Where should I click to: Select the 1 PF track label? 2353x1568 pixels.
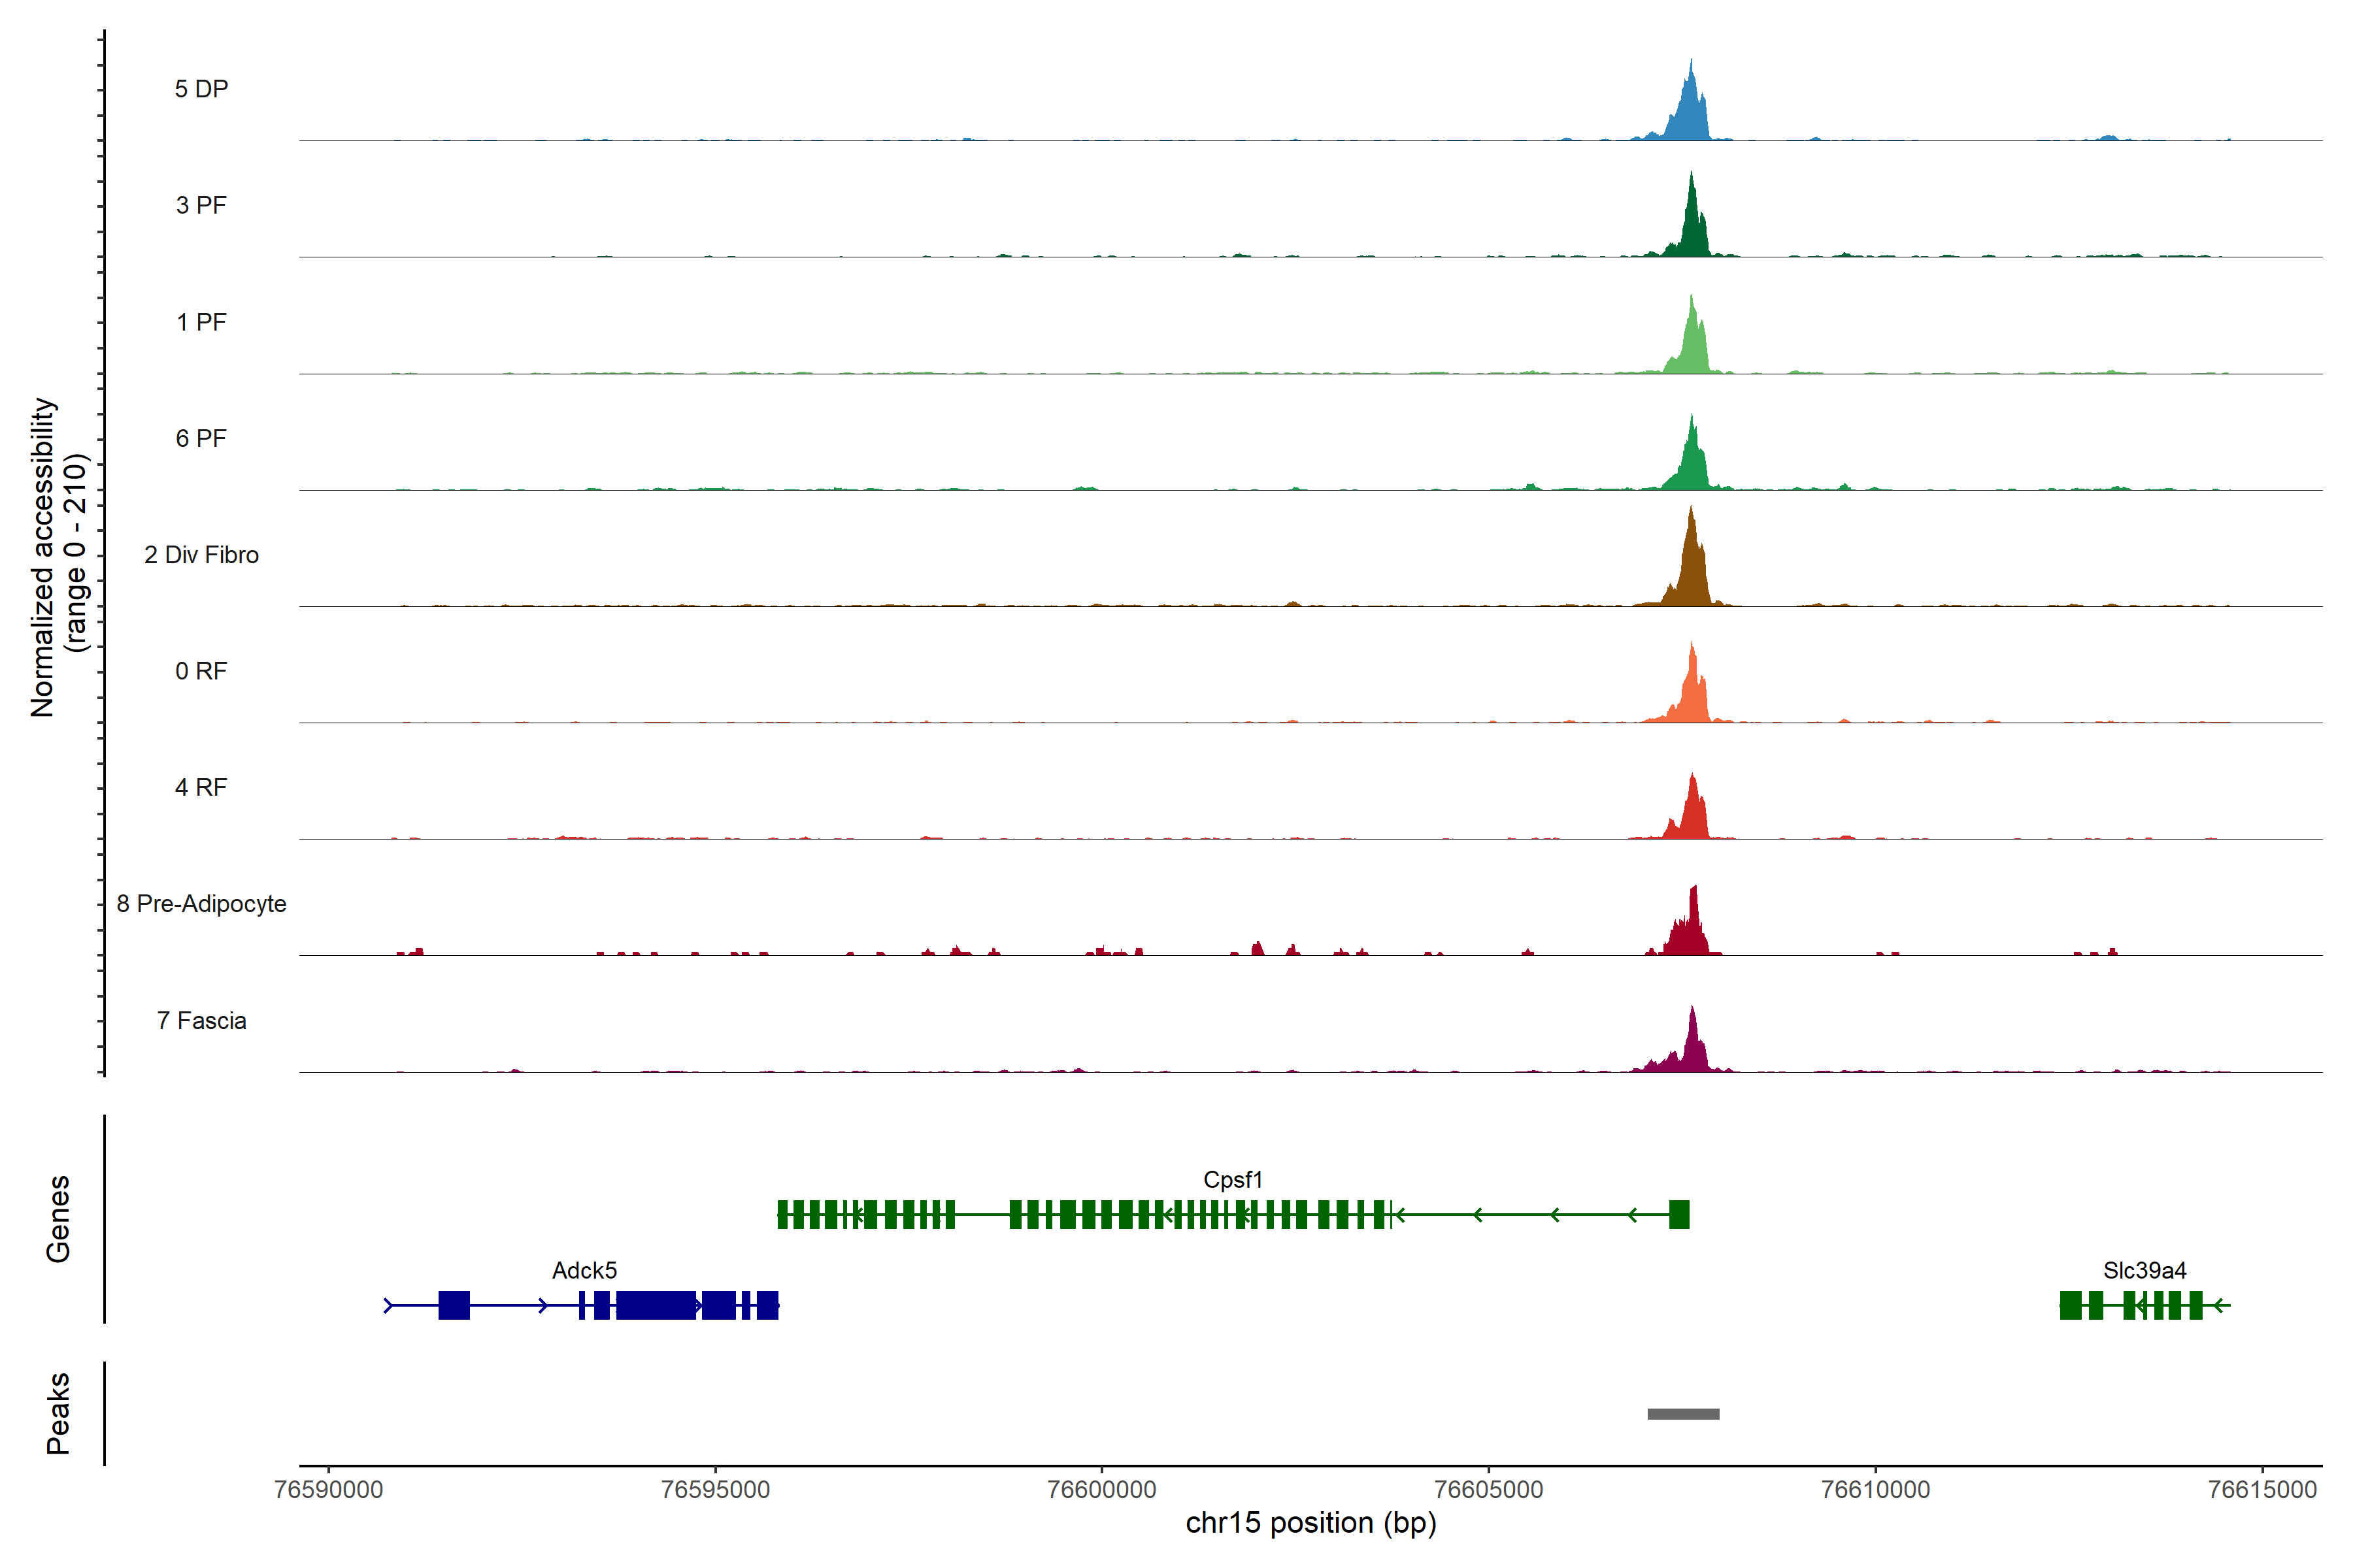pyautogui.click(x=201, y=322)
